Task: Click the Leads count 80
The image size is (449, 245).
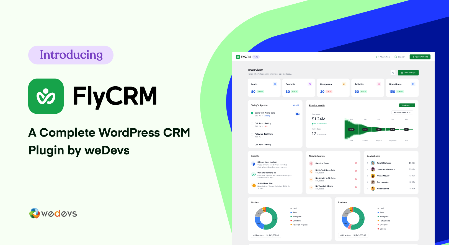Action: coord(253,92)
